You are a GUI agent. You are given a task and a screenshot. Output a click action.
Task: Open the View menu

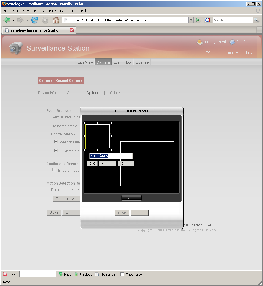pos(26,11)
